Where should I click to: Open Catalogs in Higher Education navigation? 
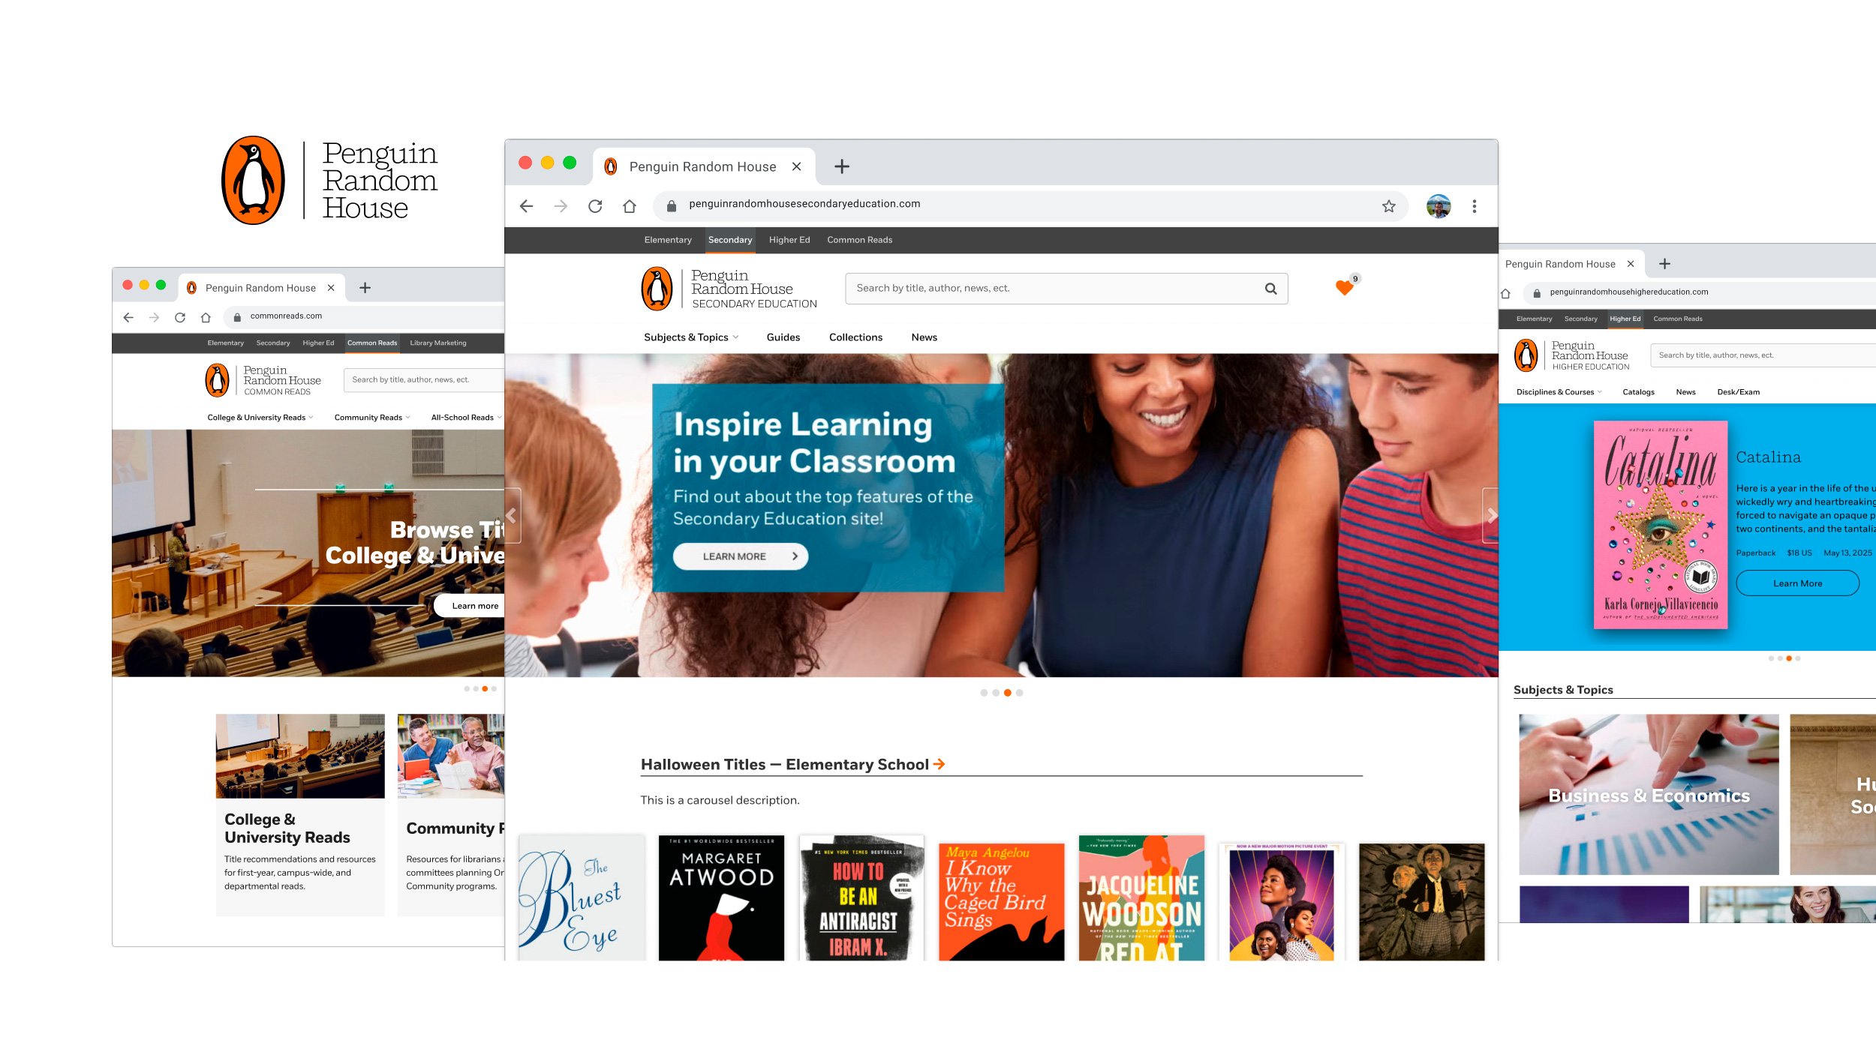(1638, 392)
